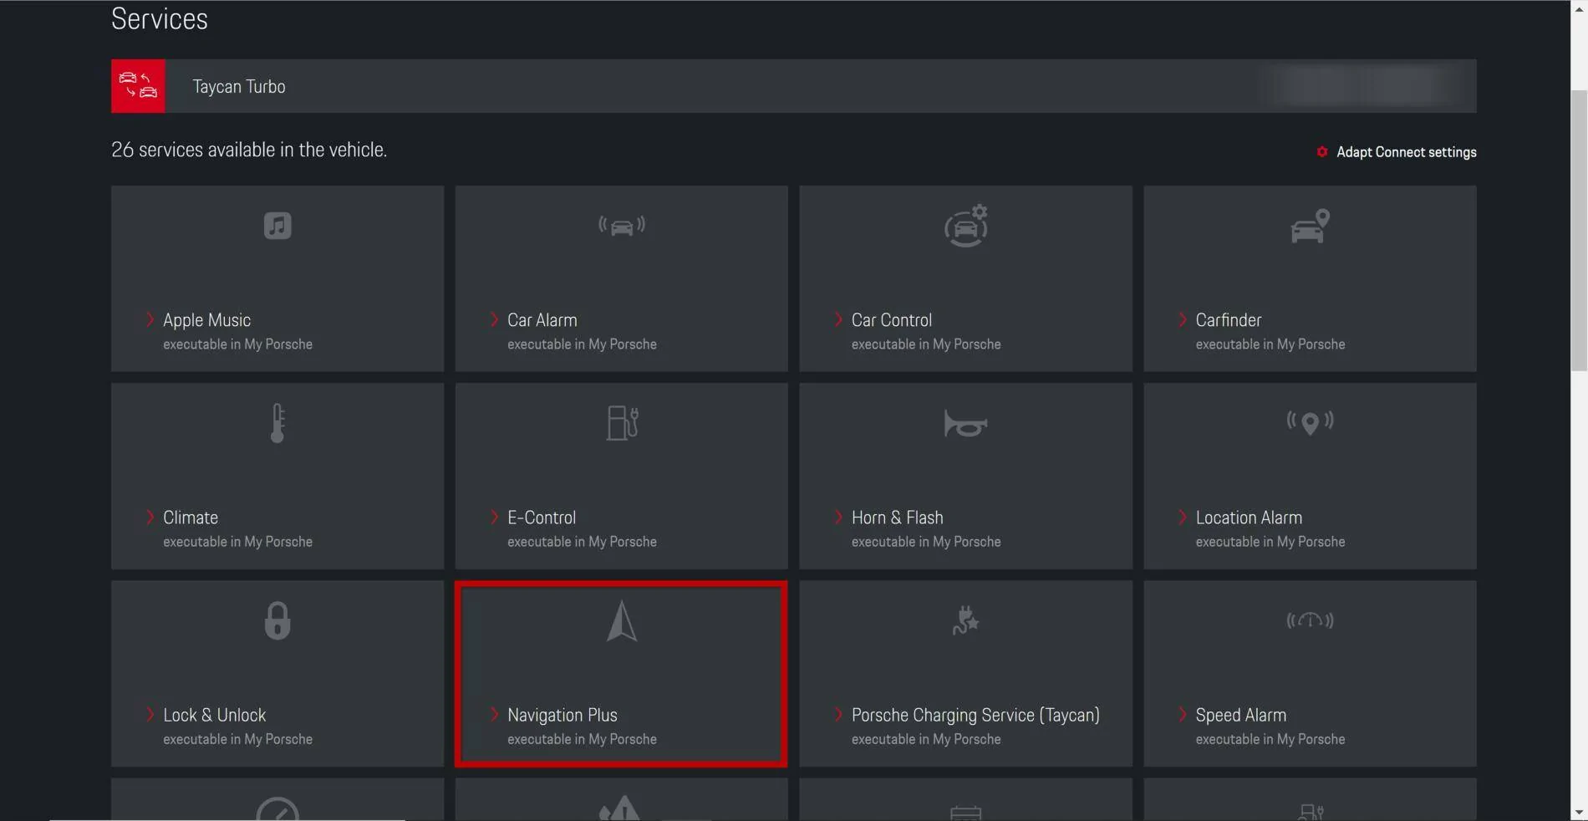Click the E-Control charging station icon

(622, 423)
